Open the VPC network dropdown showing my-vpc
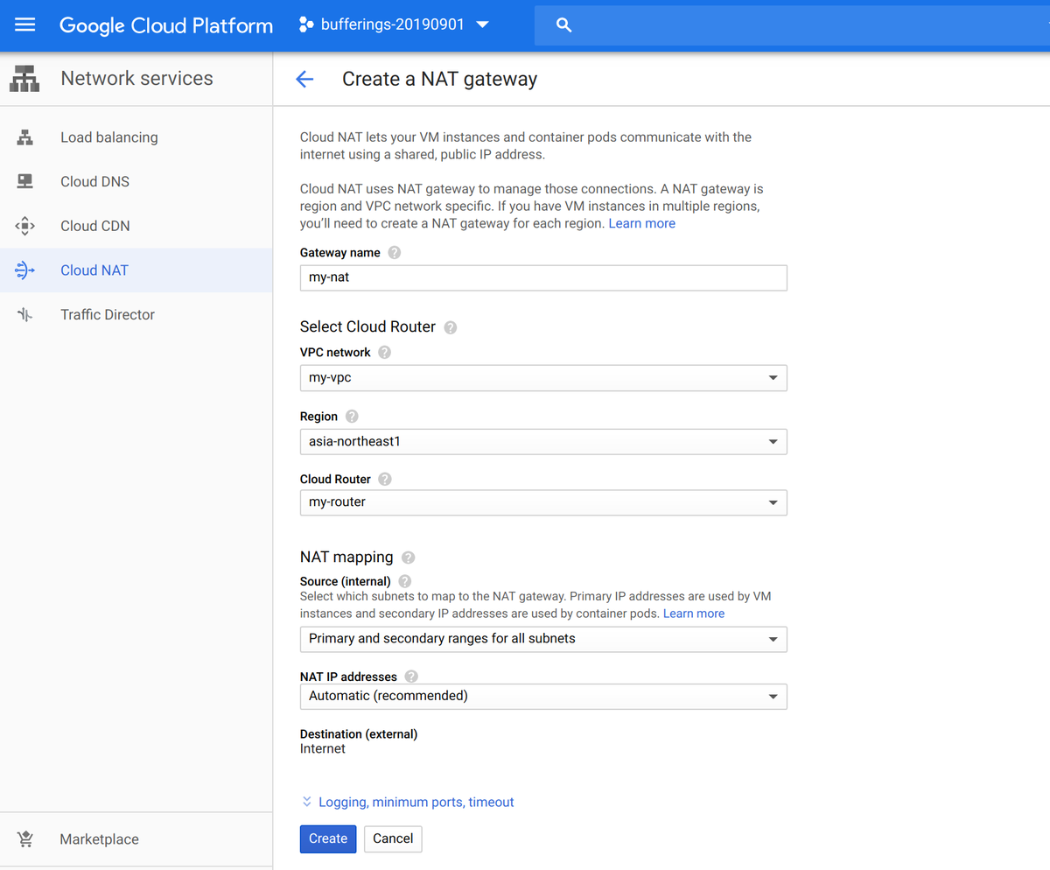This screenshot has width=1050, height=870. point(543,378)
